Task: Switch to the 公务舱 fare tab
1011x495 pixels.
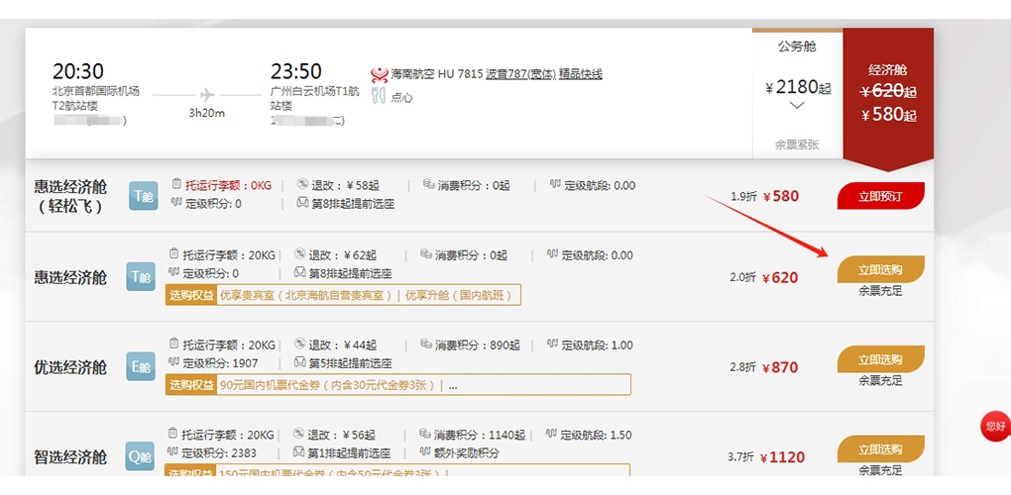Action: click(797, 93)
